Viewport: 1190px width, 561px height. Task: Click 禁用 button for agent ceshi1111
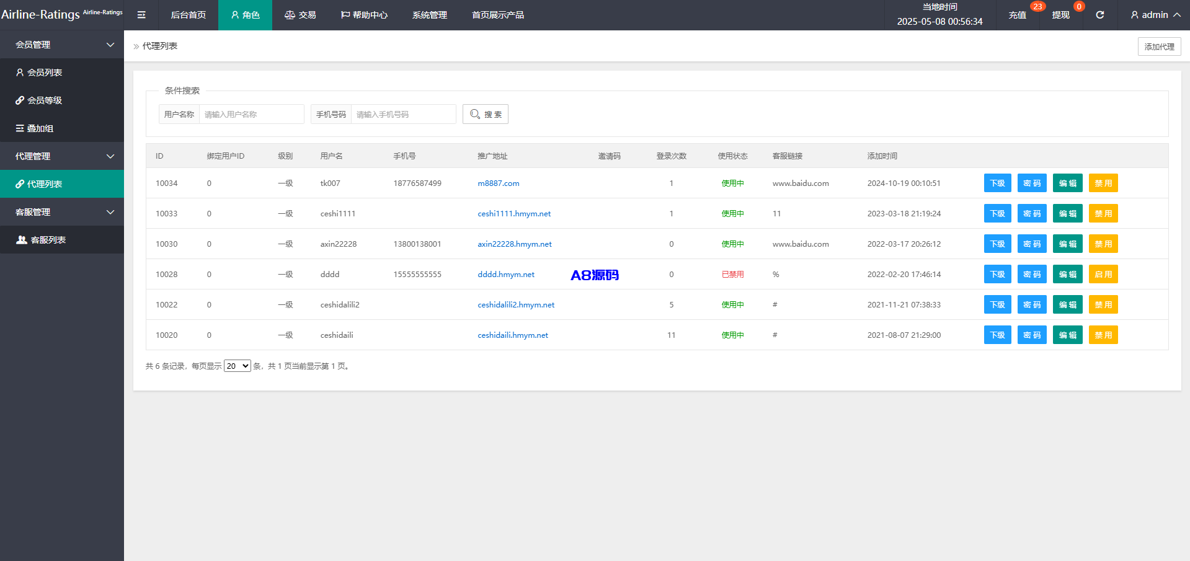point(1103,213)
